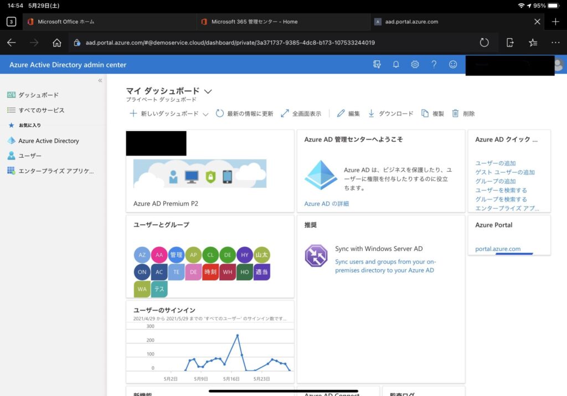
Task: Open the notifications bell icon
Action: click(396, 64)
